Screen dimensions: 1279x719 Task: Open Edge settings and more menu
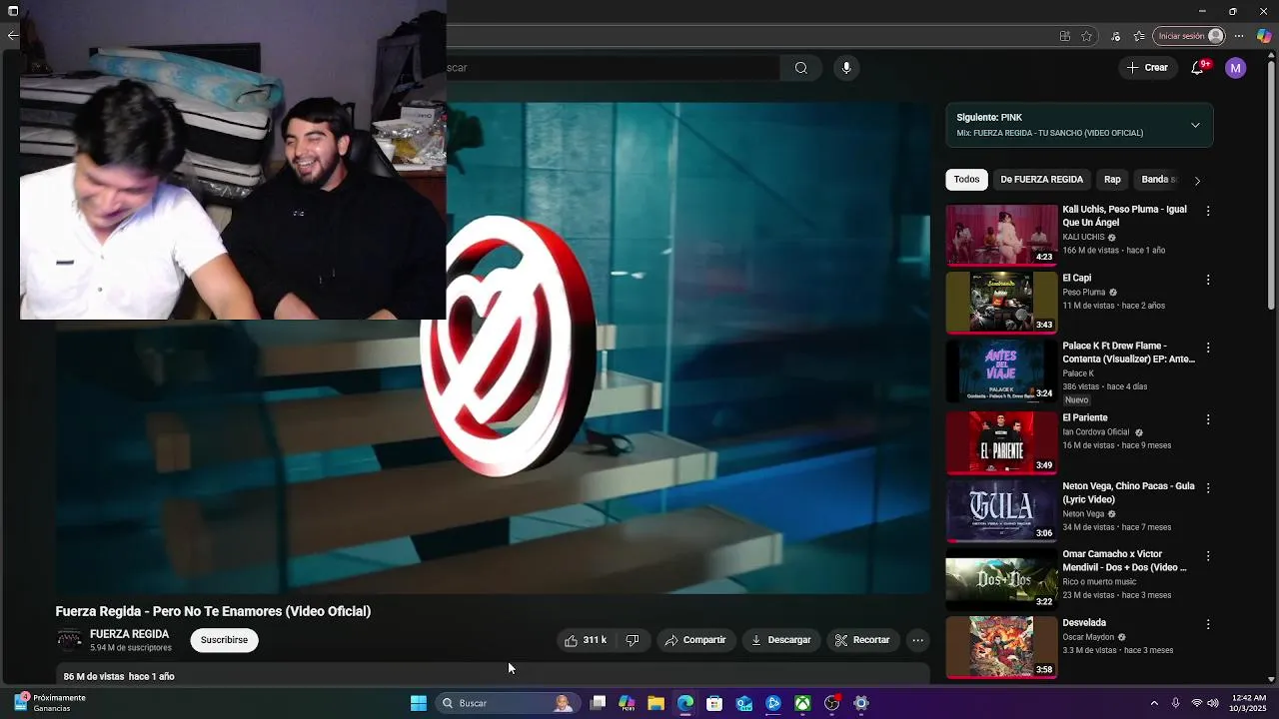[x=1241, y=36]
